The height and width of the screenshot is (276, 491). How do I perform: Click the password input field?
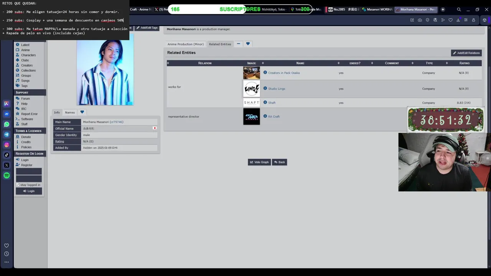tap(29, 179)
